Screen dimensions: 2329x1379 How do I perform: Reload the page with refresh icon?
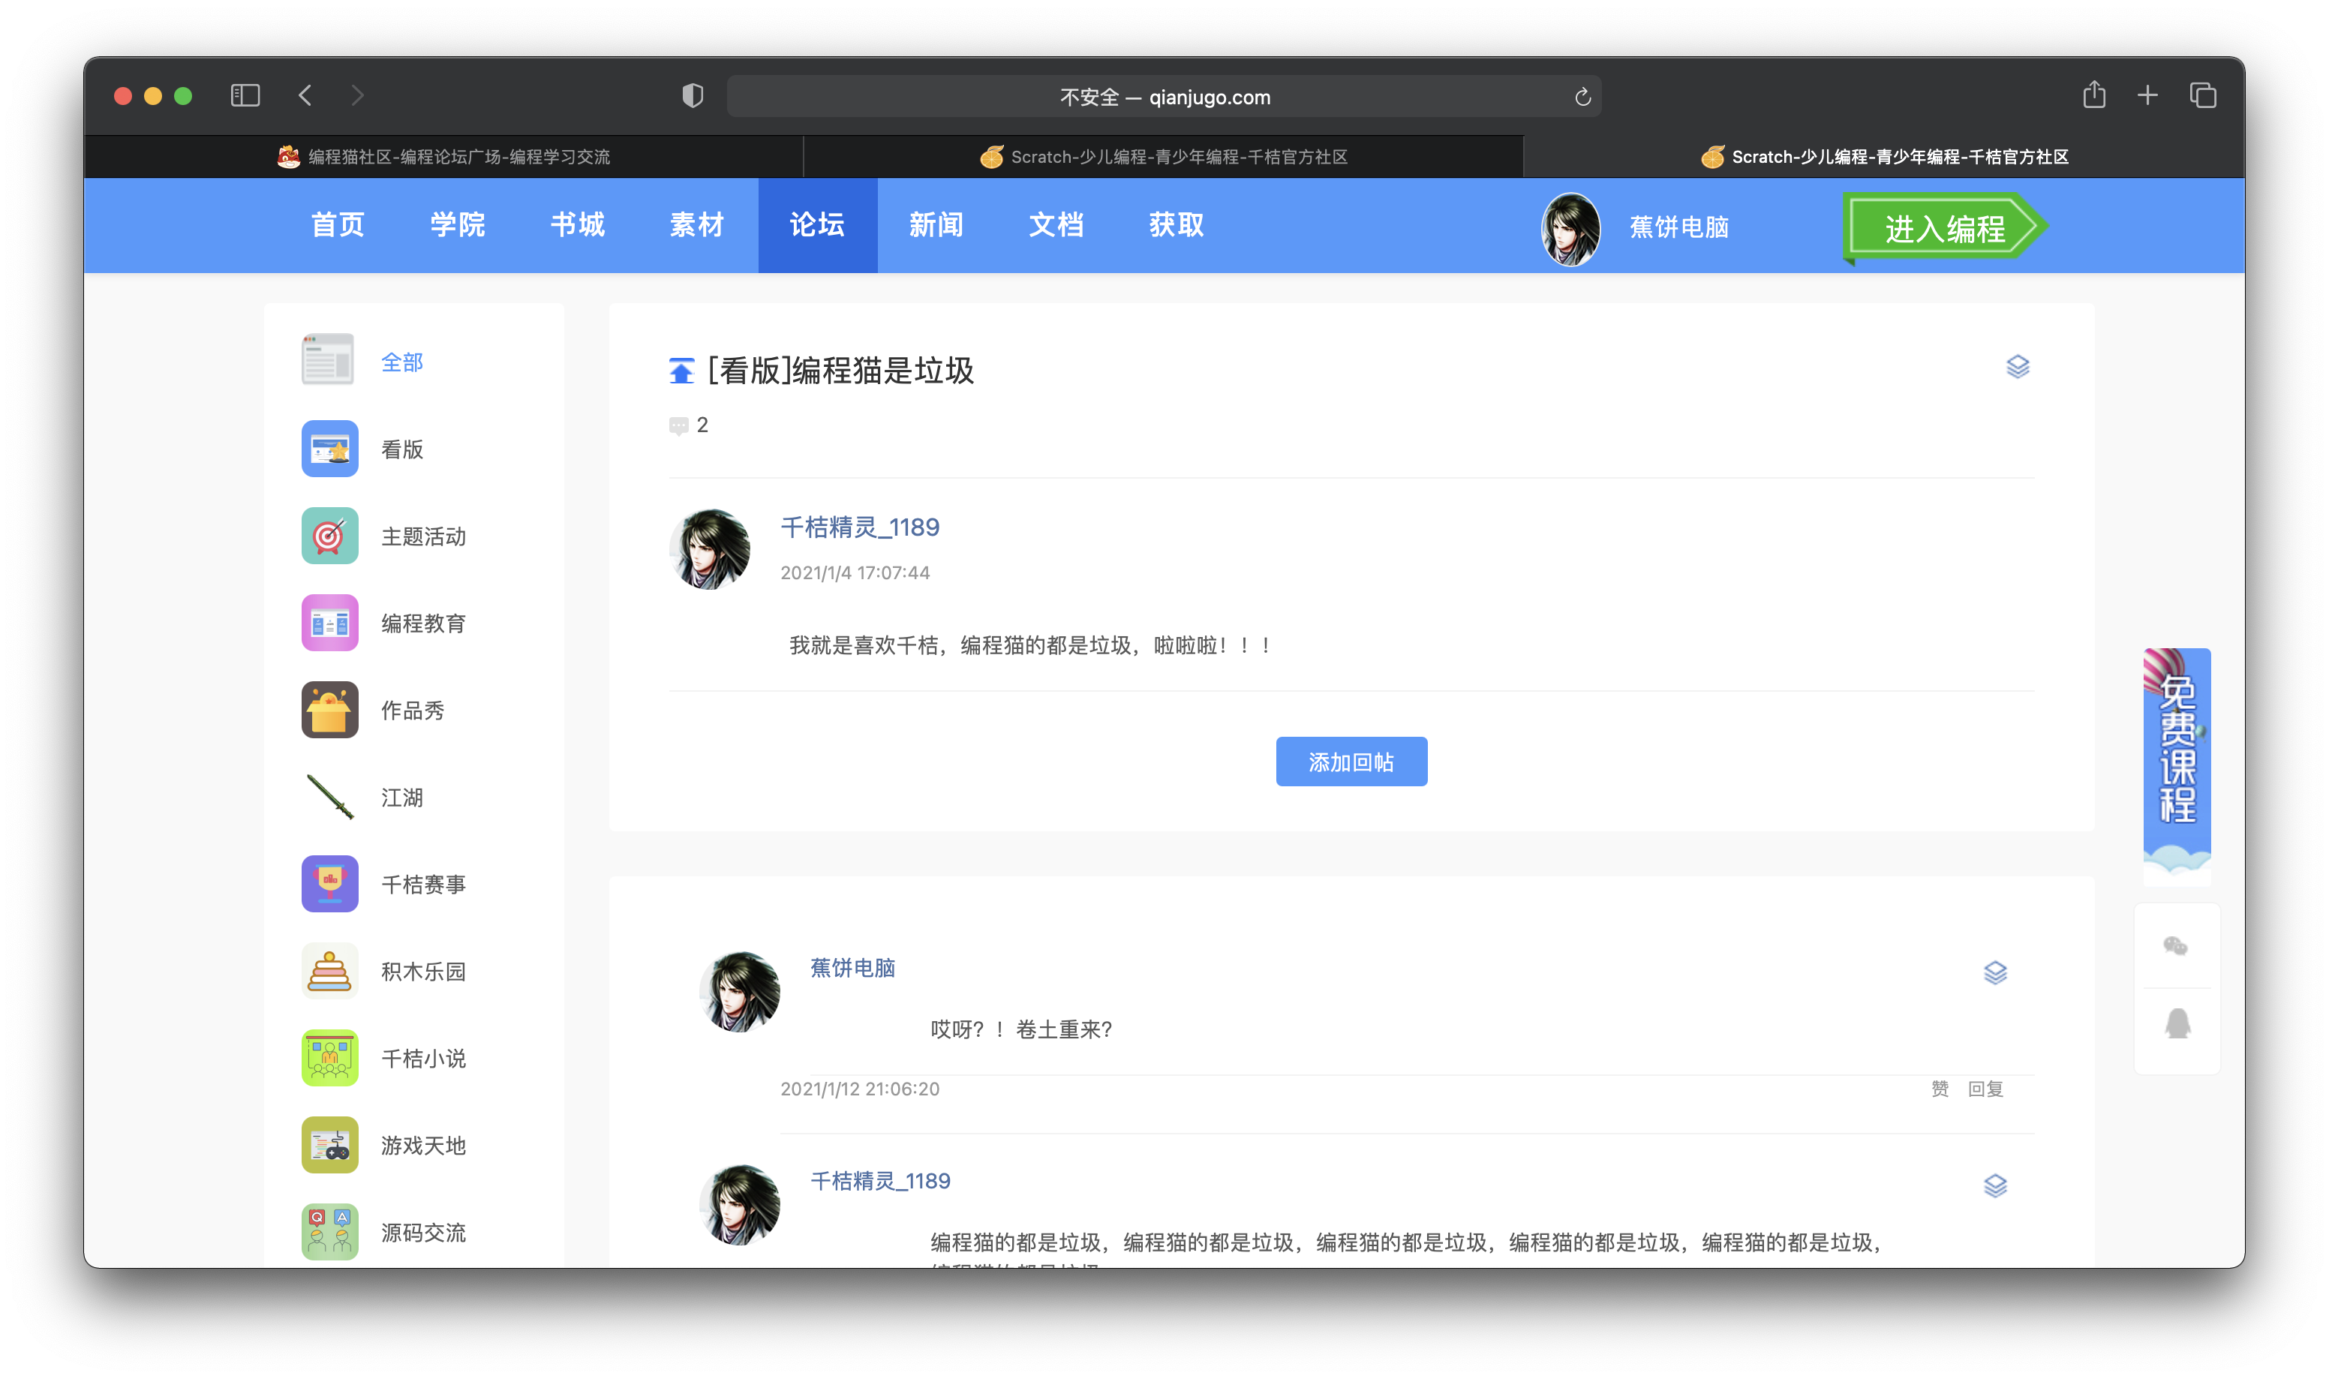(x=1583, y=97)
